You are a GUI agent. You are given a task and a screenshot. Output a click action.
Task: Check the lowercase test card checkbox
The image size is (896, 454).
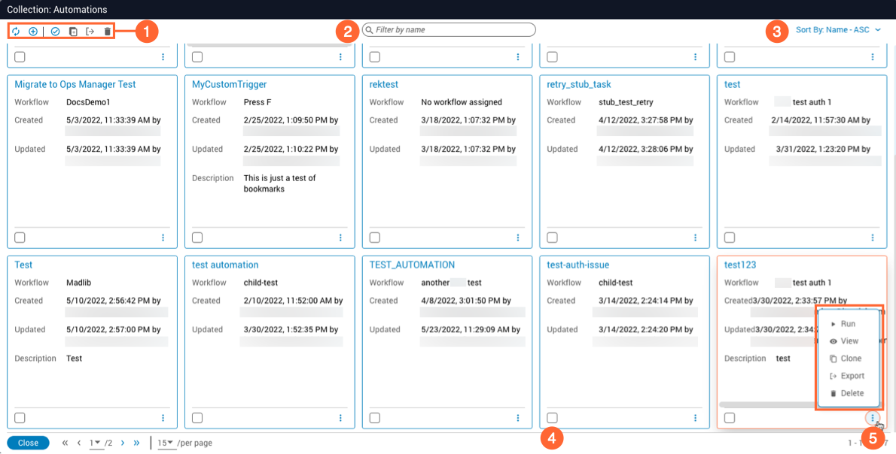pos(729,238)
